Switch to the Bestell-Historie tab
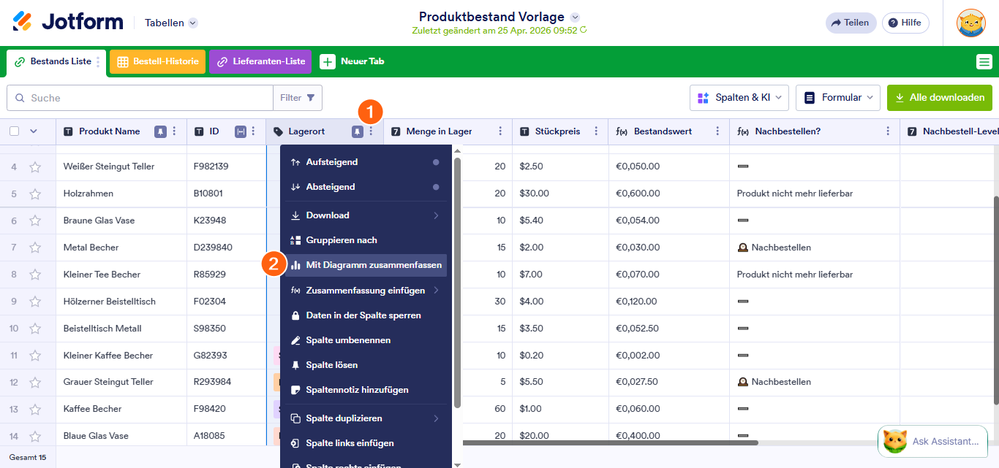This screenshot has height=468, width=999. click(158, 62)
